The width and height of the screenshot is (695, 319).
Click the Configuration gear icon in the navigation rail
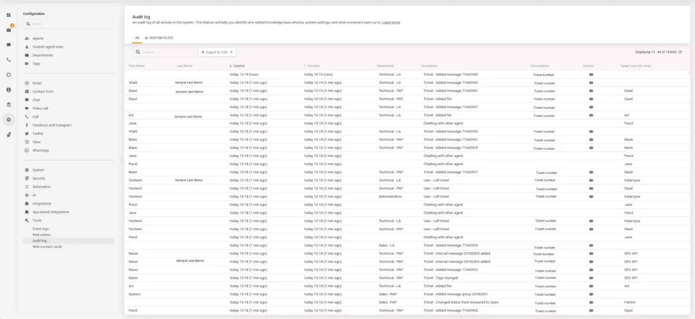(8, 120)
